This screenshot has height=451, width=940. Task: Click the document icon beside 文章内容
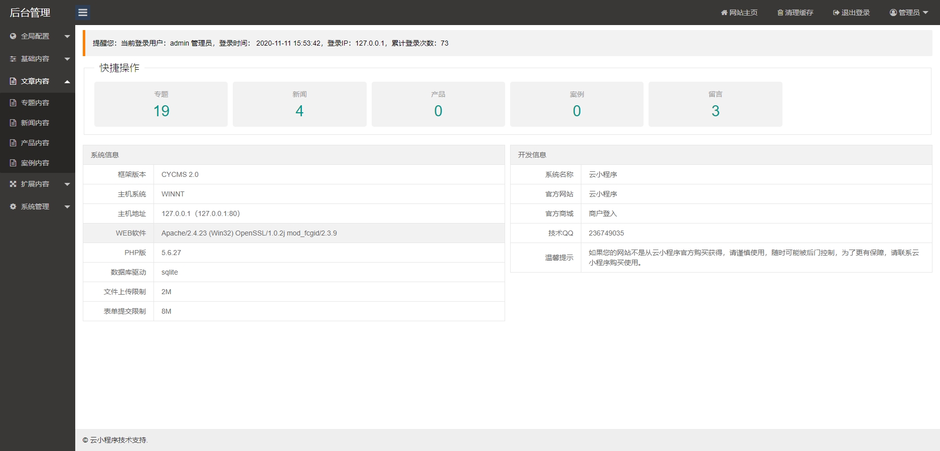point(13,81)
